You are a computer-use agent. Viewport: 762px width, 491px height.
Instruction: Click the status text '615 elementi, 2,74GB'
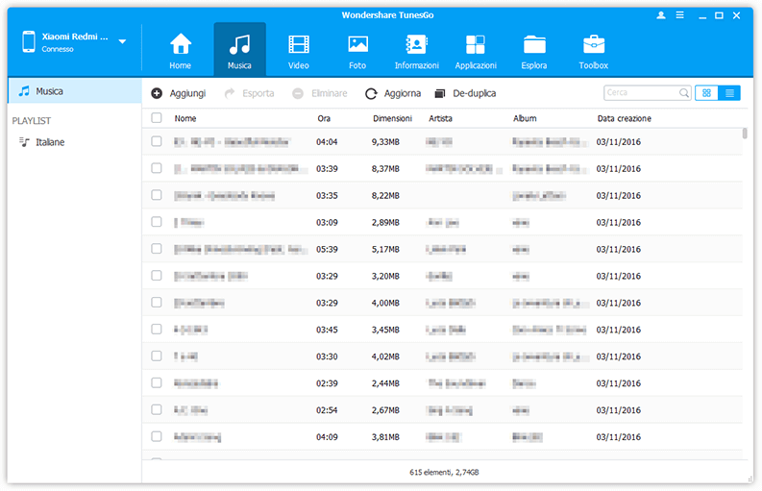[444, 472]
